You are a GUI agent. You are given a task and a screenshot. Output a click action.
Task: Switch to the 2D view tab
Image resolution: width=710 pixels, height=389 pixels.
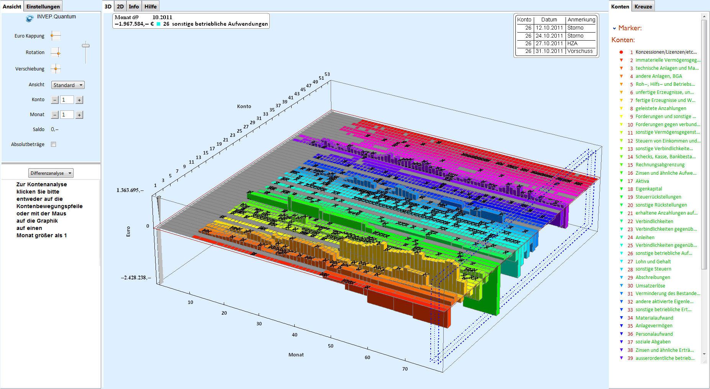tap(120, 7)
